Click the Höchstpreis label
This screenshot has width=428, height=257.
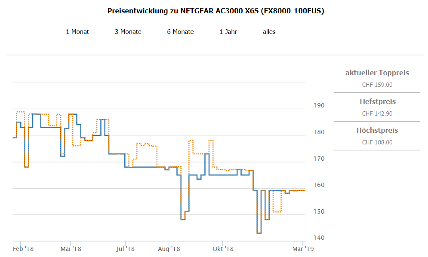[x=377, y=130]
